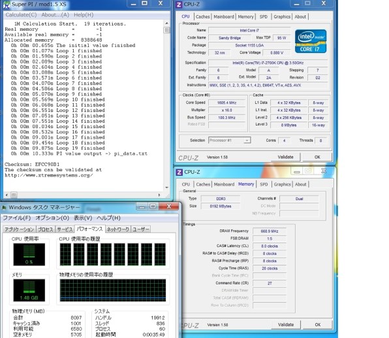
Task: Open 表示(V) menu in Task Manager
Action: [83, 218]
